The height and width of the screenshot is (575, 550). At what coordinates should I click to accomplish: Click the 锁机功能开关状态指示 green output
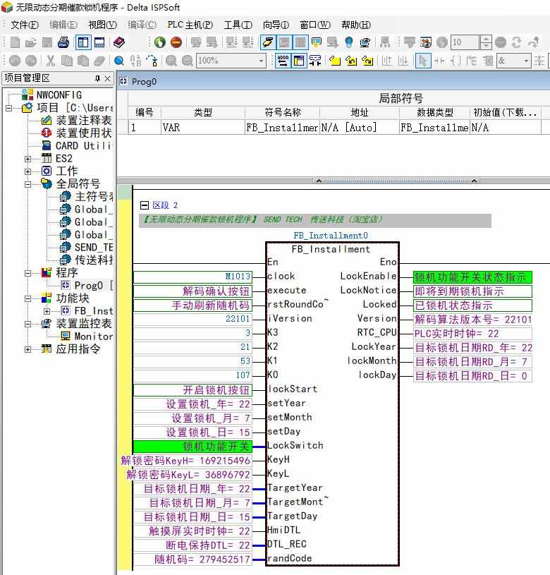click(x=472, y=277)
